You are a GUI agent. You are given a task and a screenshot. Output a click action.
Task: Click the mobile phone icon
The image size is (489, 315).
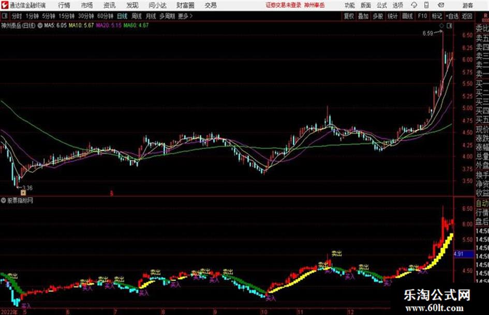pyautogui.click(x=426, y=5)
